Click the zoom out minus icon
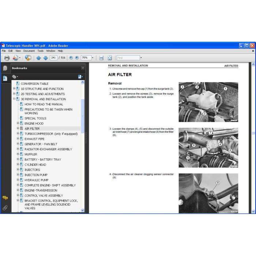The height and width of the screenshot is (256, 256). (x=71, y=58)
